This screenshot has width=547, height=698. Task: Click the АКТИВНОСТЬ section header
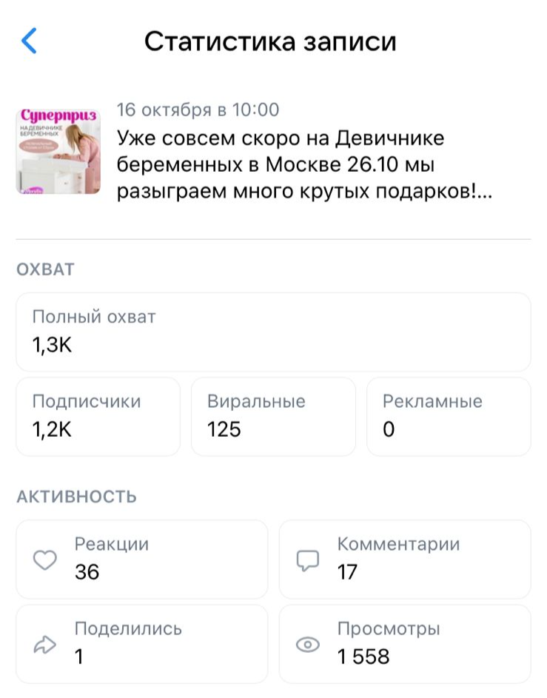[x=76, y=497]
